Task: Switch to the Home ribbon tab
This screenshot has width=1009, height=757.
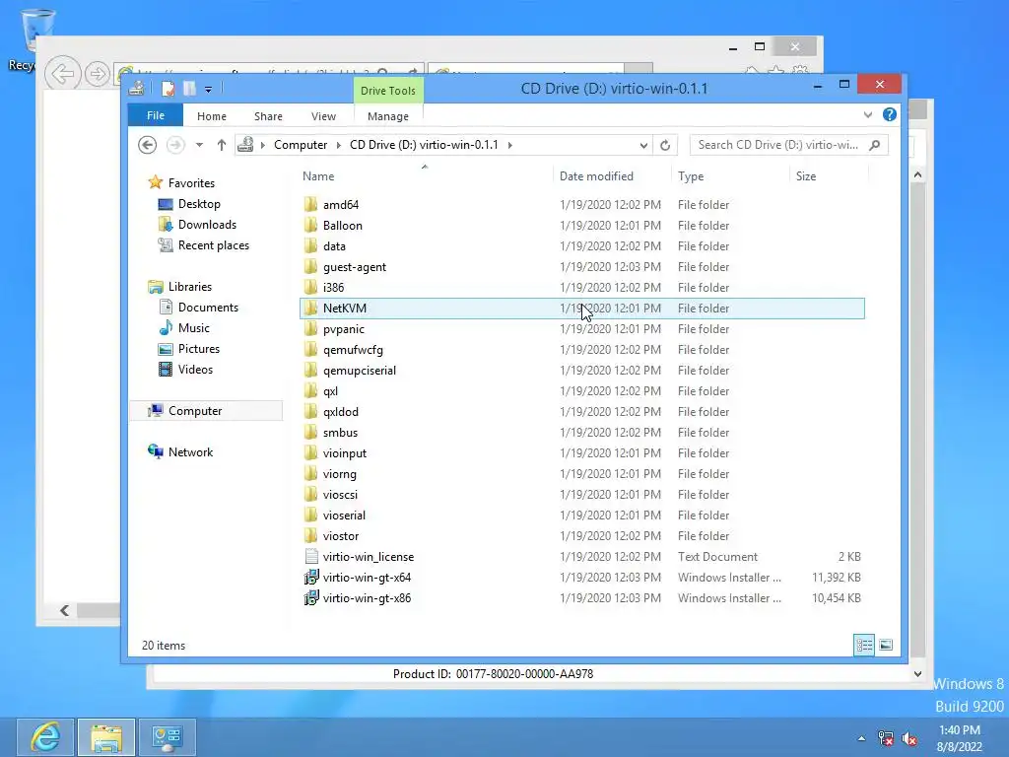Action: click(x=212, y=116)
